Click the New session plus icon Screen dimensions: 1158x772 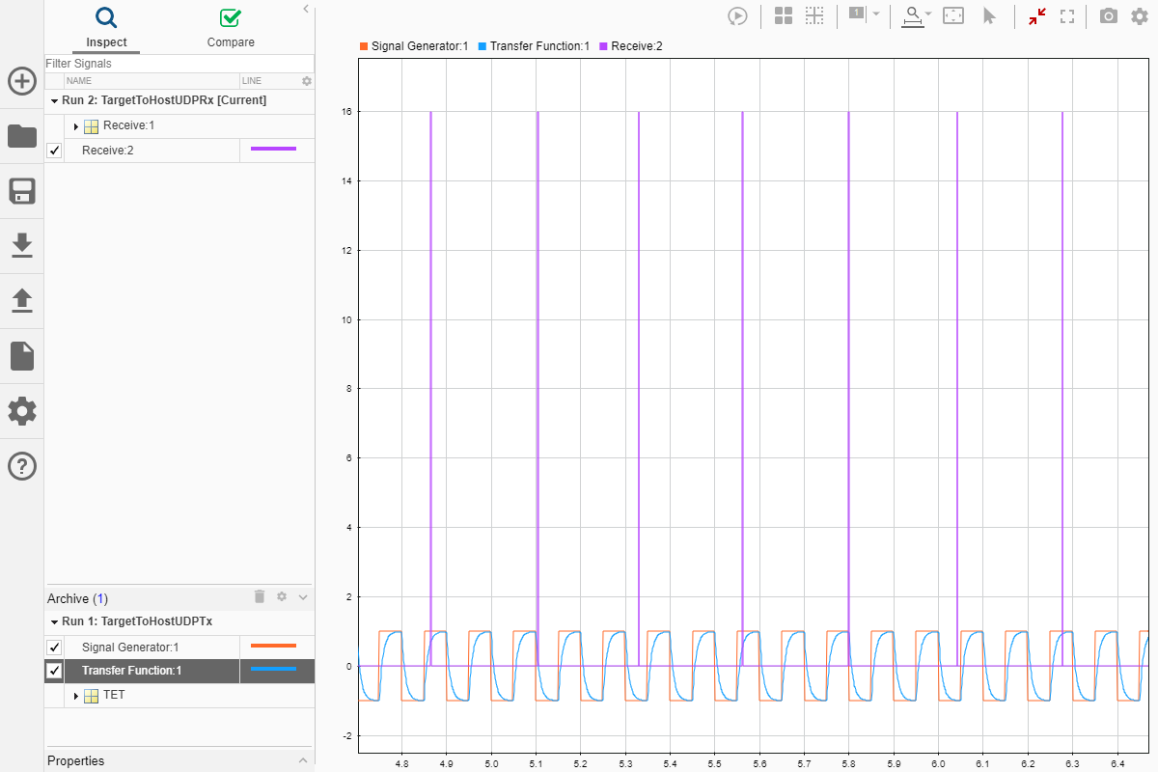pyautogui.click(x=22, y=81)
